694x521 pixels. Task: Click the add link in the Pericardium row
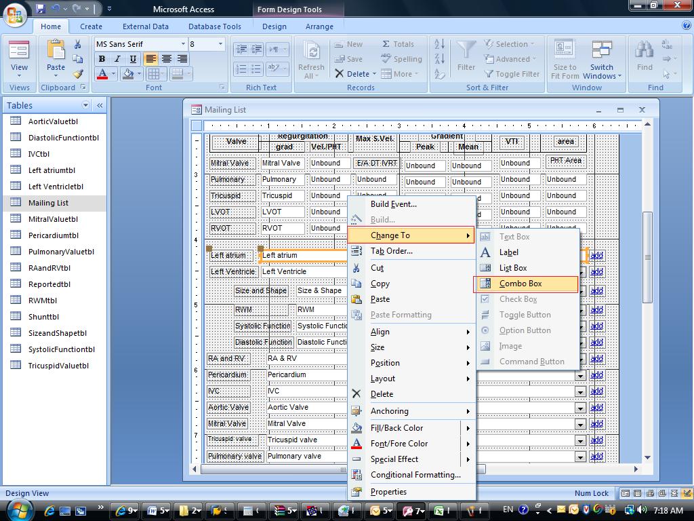click(596, 374)
